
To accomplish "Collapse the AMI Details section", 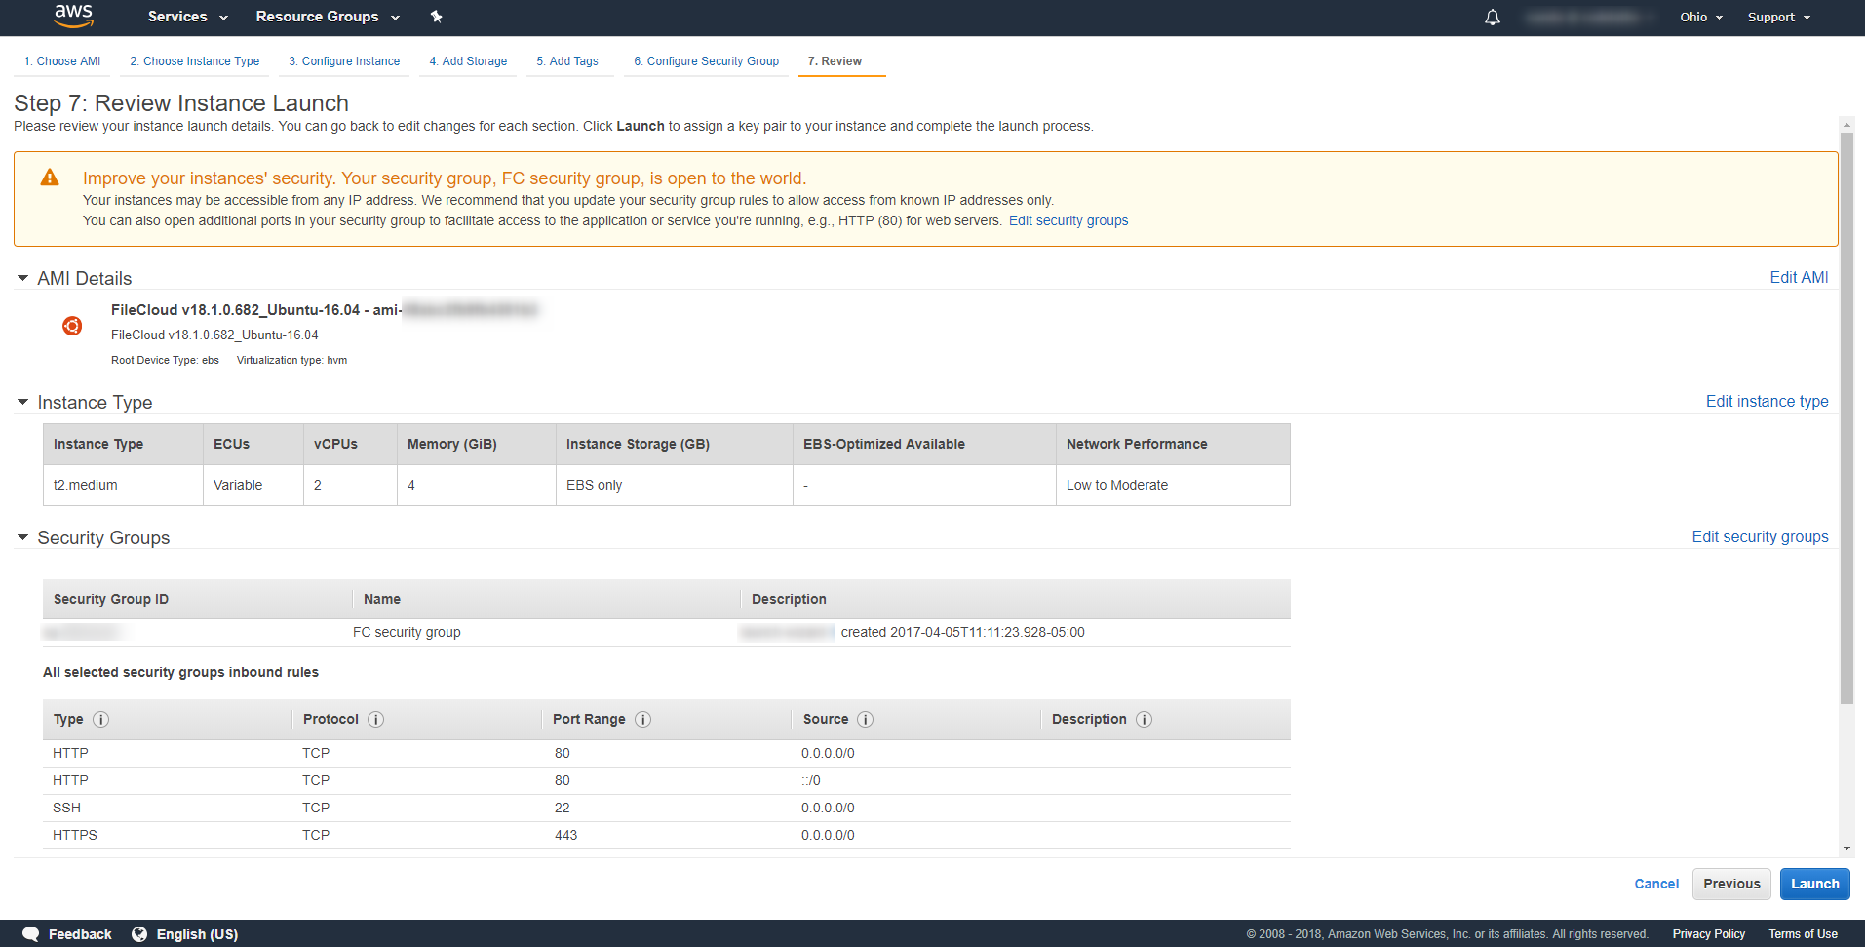I will point(22,278).
